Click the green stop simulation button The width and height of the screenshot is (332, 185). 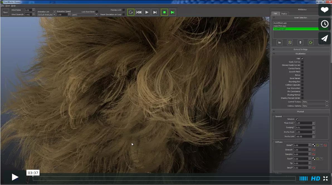click(x=164, y=12)
